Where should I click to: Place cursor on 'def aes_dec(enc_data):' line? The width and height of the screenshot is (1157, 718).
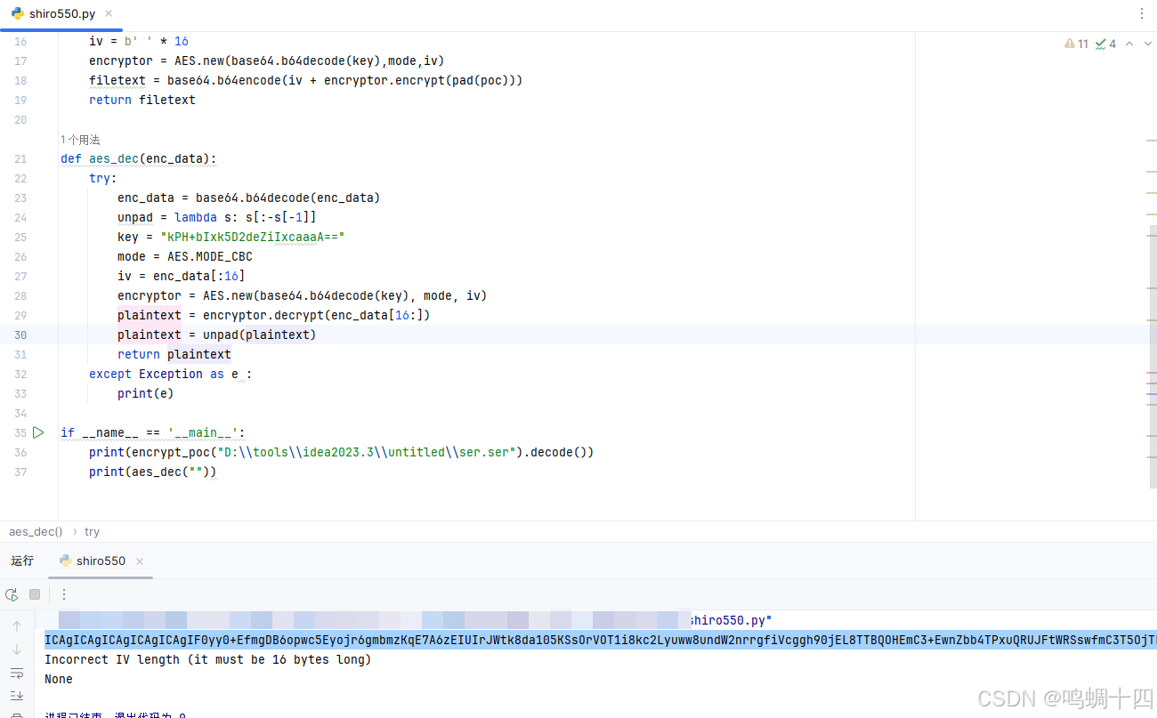click(x=139, y=158)
